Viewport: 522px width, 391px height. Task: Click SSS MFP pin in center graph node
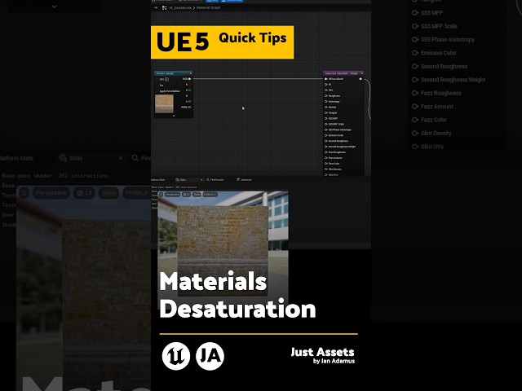click(x=326, y=118)
